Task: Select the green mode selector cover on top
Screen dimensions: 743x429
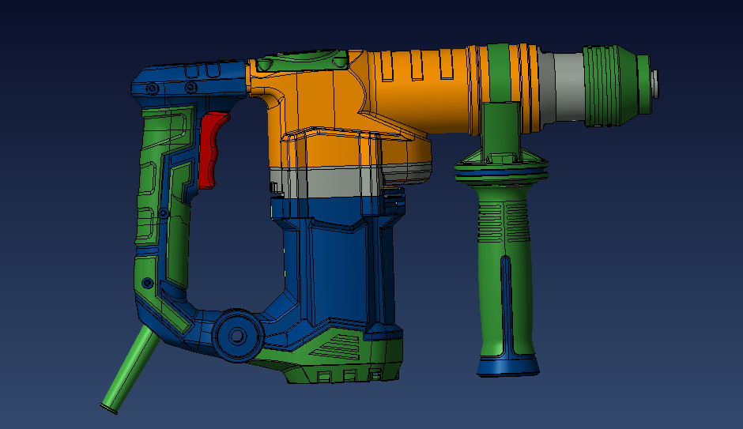Action: coord(304,61)
